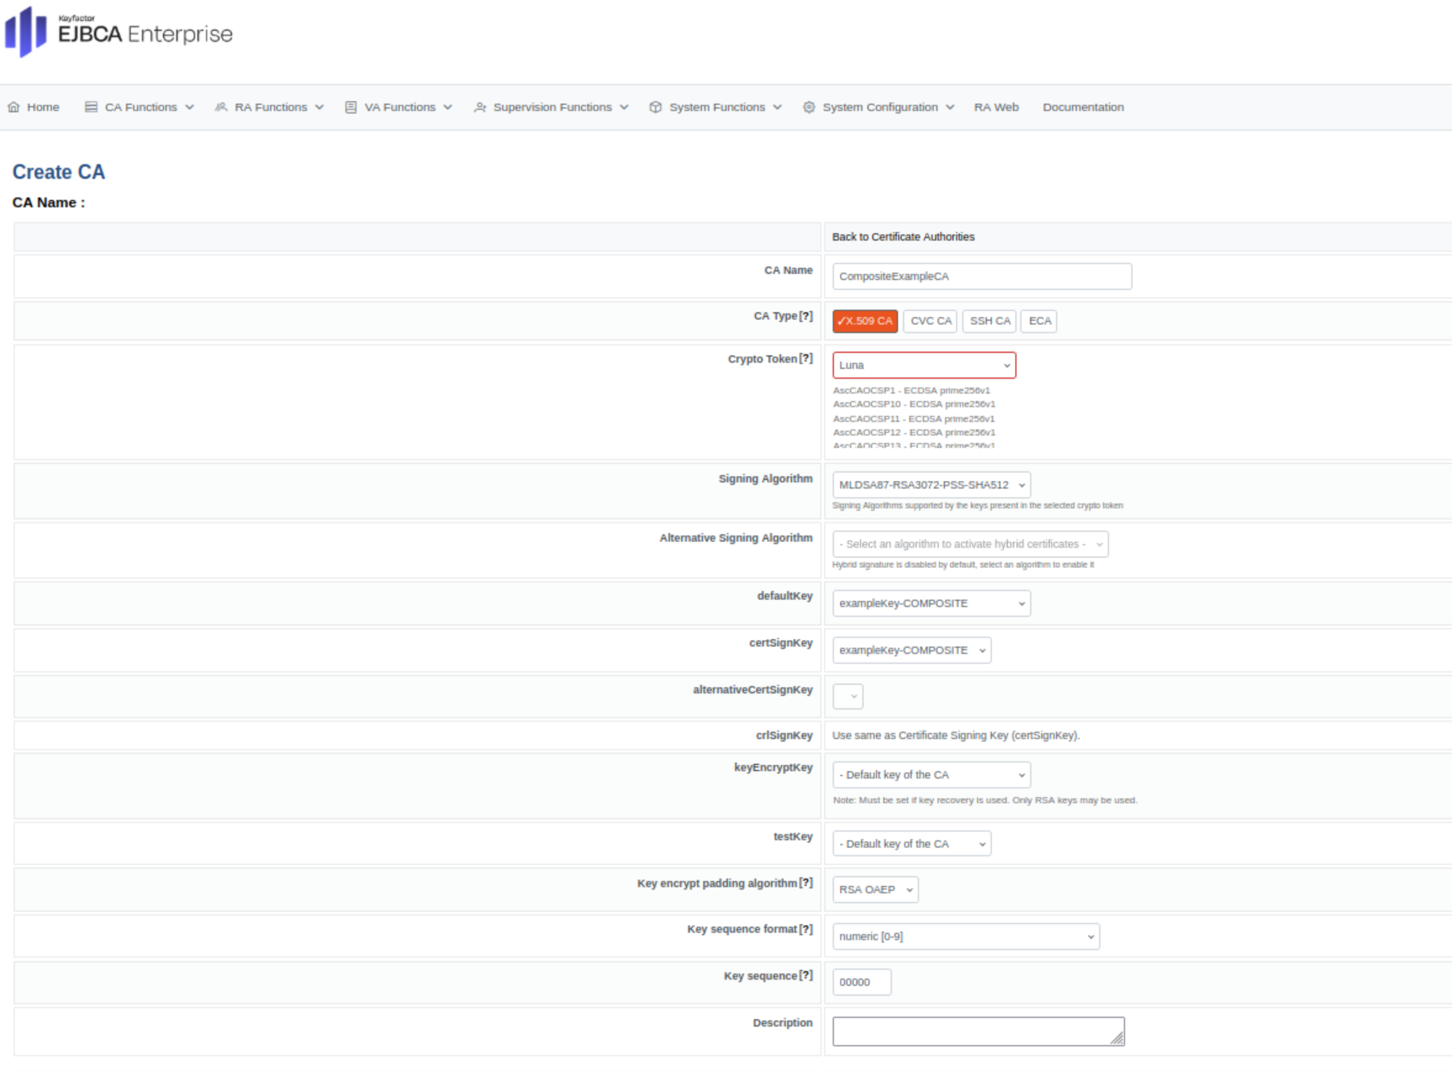Open the Crypto Token Luna dropdown

point(924,365)
